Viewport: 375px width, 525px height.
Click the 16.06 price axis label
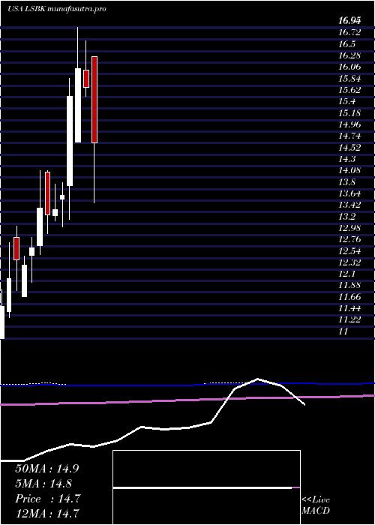(349, 67)
